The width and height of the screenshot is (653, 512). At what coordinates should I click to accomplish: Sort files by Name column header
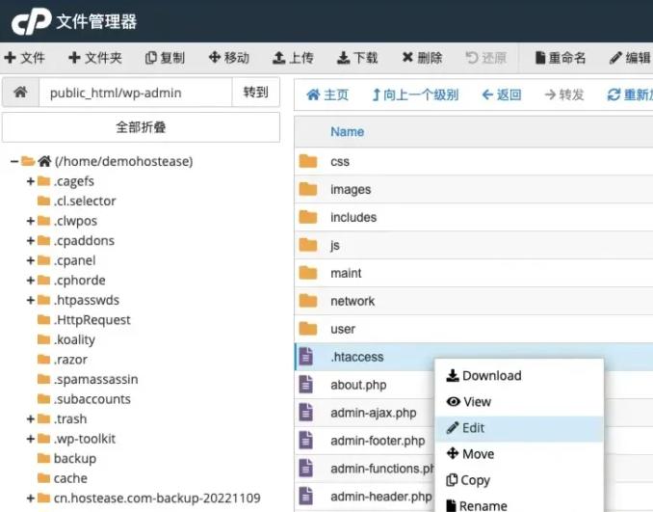tap(348, 132)
